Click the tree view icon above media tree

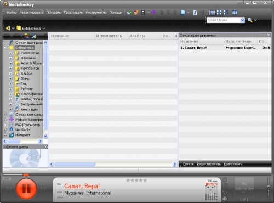click(x=27, y=36)
